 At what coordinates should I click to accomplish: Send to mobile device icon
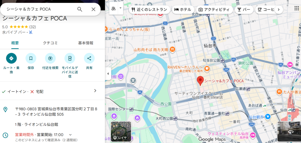(x=70, y=58)
